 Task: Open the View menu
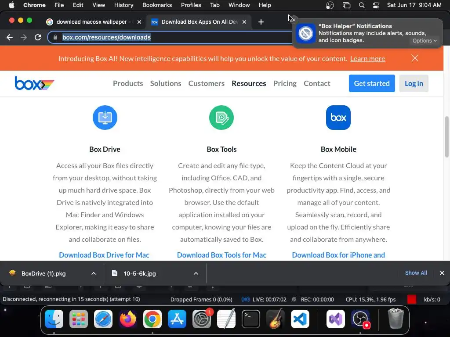99,5
